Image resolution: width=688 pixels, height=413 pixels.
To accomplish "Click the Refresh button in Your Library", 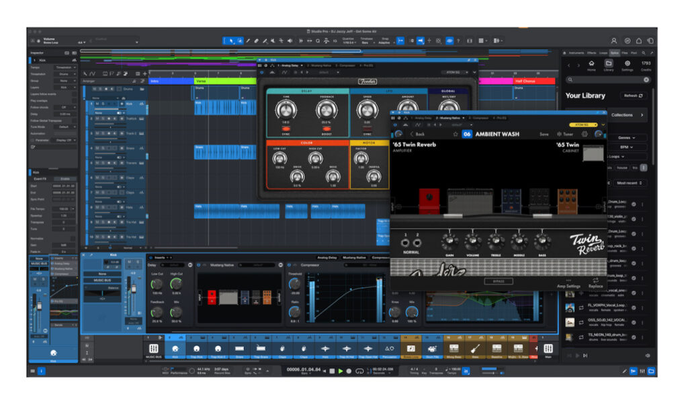I will tap(633, 95).
